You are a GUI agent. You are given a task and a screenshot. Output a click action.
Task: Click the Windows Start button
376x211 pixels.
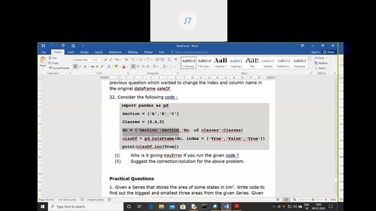(43, 206)
